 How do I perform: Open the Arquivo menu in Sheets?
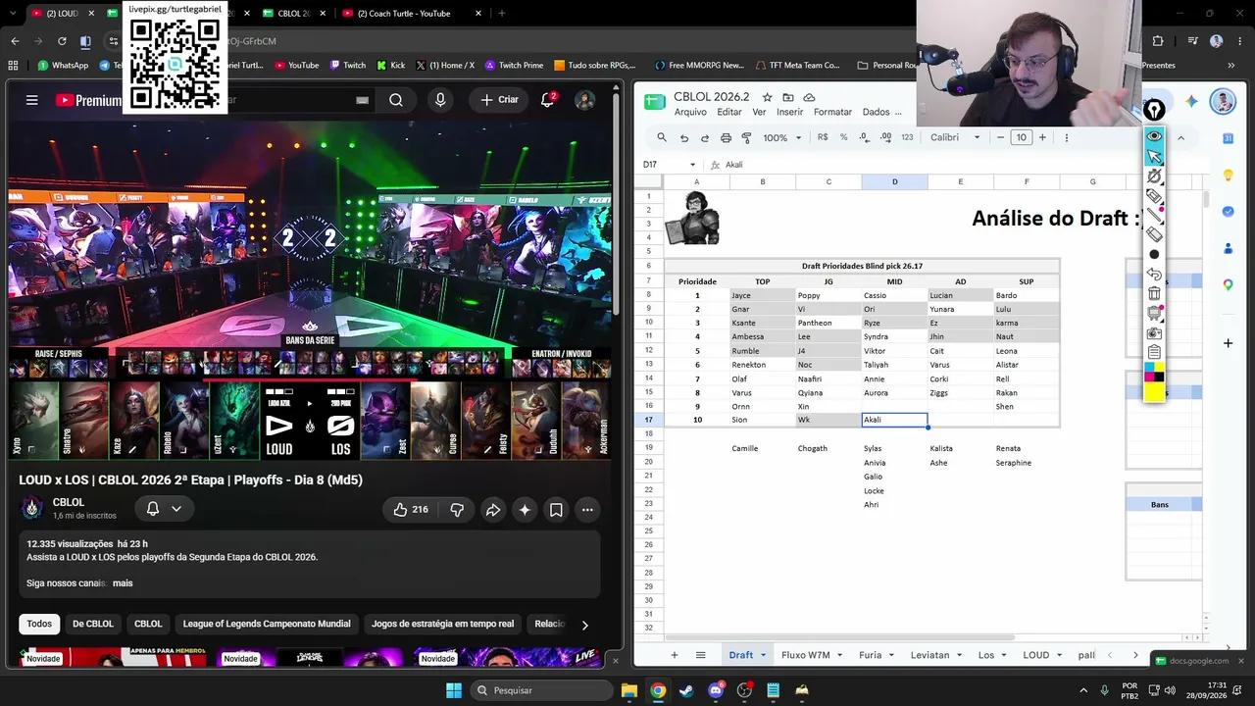690,112
